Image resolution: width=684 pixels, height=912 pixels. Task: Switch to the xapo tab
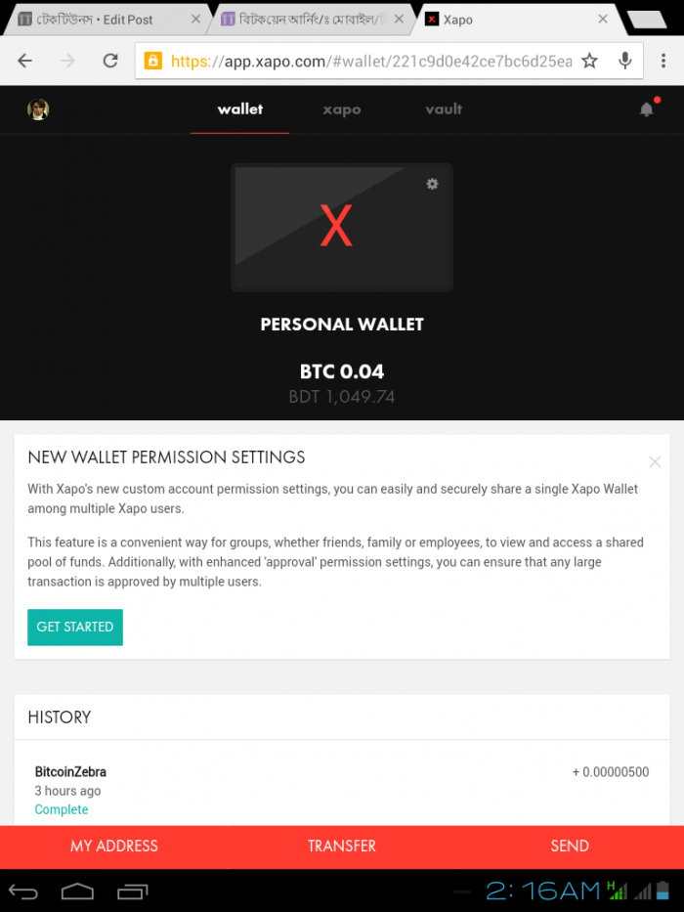342,109
